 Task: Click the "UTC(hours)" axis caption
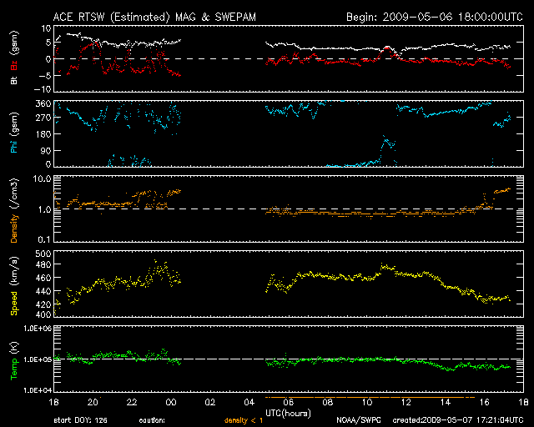(x=289, y=414)
